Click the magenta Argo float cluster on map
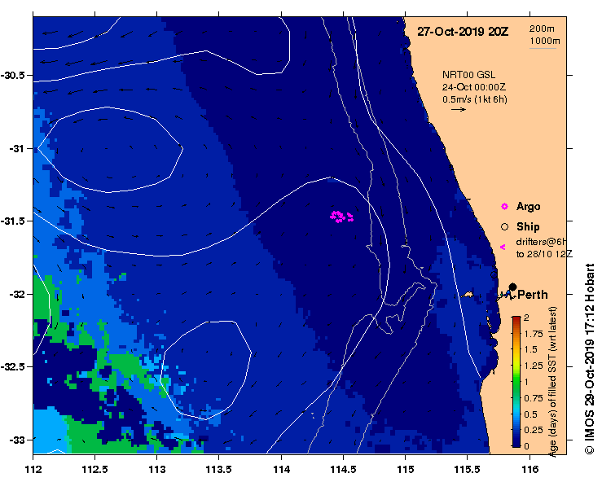Screen dimensions: 602x482 coord(341,217)
